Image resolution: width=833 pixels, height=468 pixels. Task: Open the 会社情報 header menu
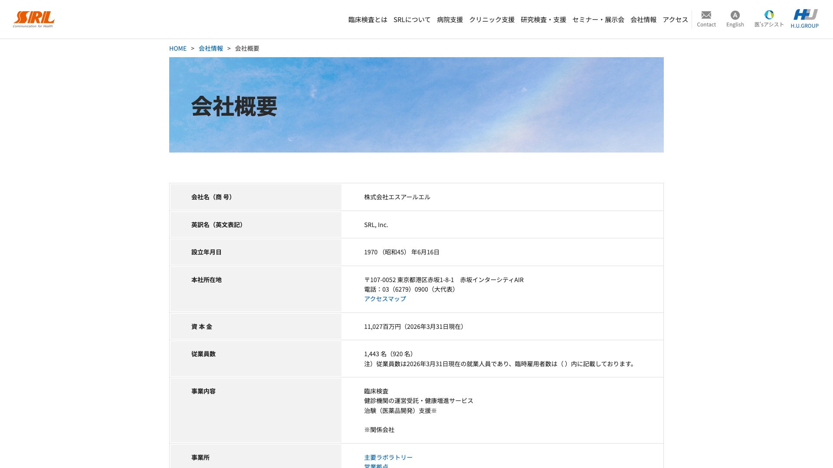[643, 19]
